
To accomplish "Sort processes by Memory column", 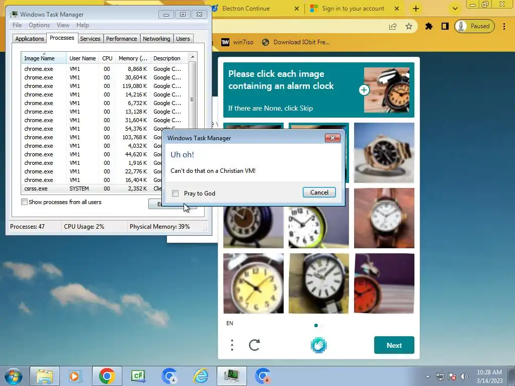I will coord(133,58).
